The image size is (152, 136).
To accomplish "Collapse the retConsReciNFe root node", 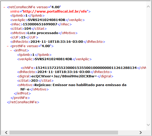I will tap(4, 7).
